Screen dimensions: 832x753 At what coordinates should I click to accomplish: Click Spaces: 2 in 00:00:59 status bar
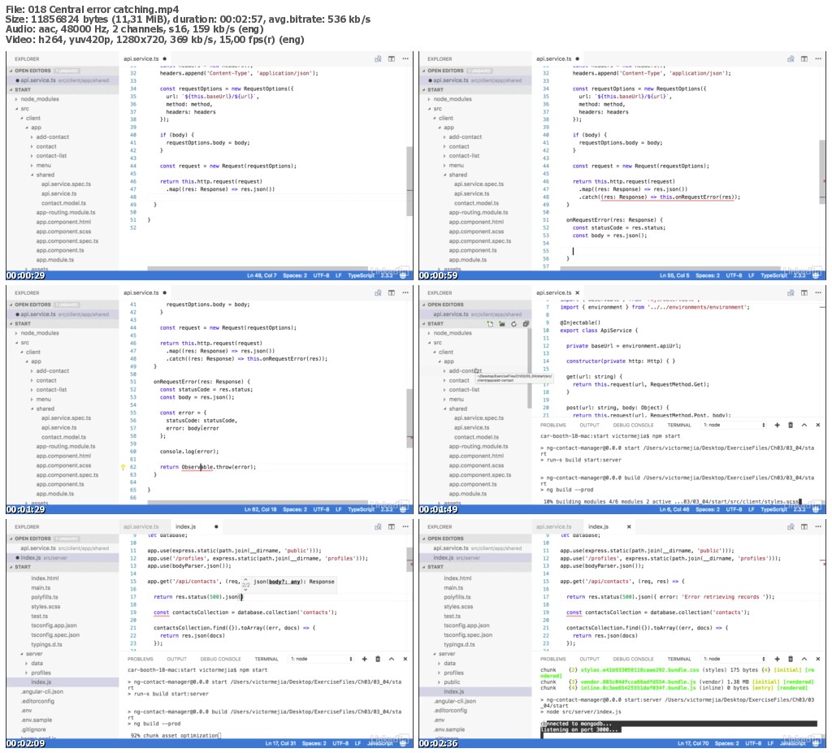pyautogui.click(x=708, y=275)
